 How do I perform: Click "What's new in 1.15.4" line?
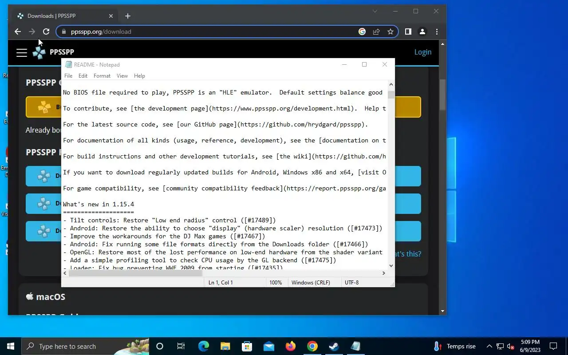click(99, 204)
